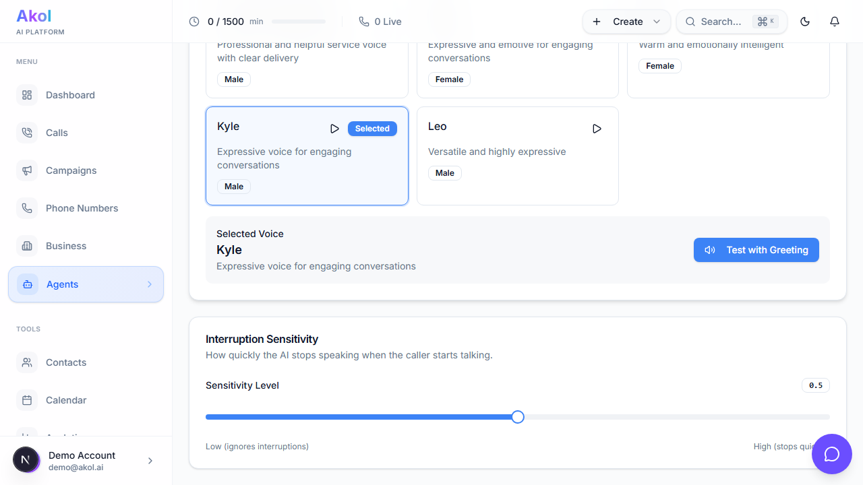863x485 pixels.
Task: Toggle dark mode moon icon
Action: coord(805,22)
